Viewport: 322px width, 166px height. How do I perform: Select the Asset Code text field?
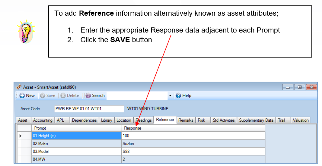coord(89,109)
